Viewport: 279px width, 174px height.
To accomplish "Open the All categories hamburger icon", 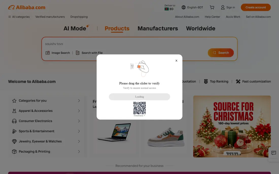I will tap(9, 17).
